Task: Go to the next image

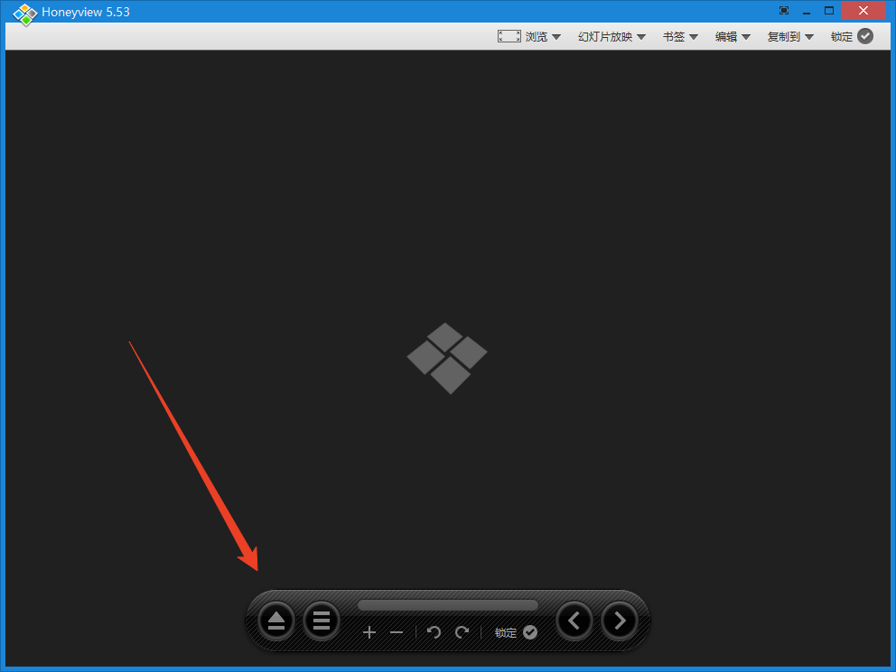Action: click(620, 621)
